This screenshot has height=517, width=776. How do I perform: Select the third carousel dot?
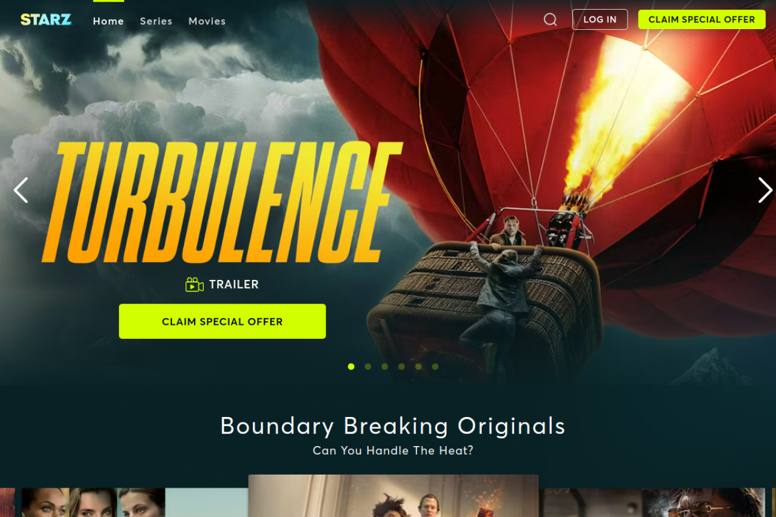click(x=385, y=367)
